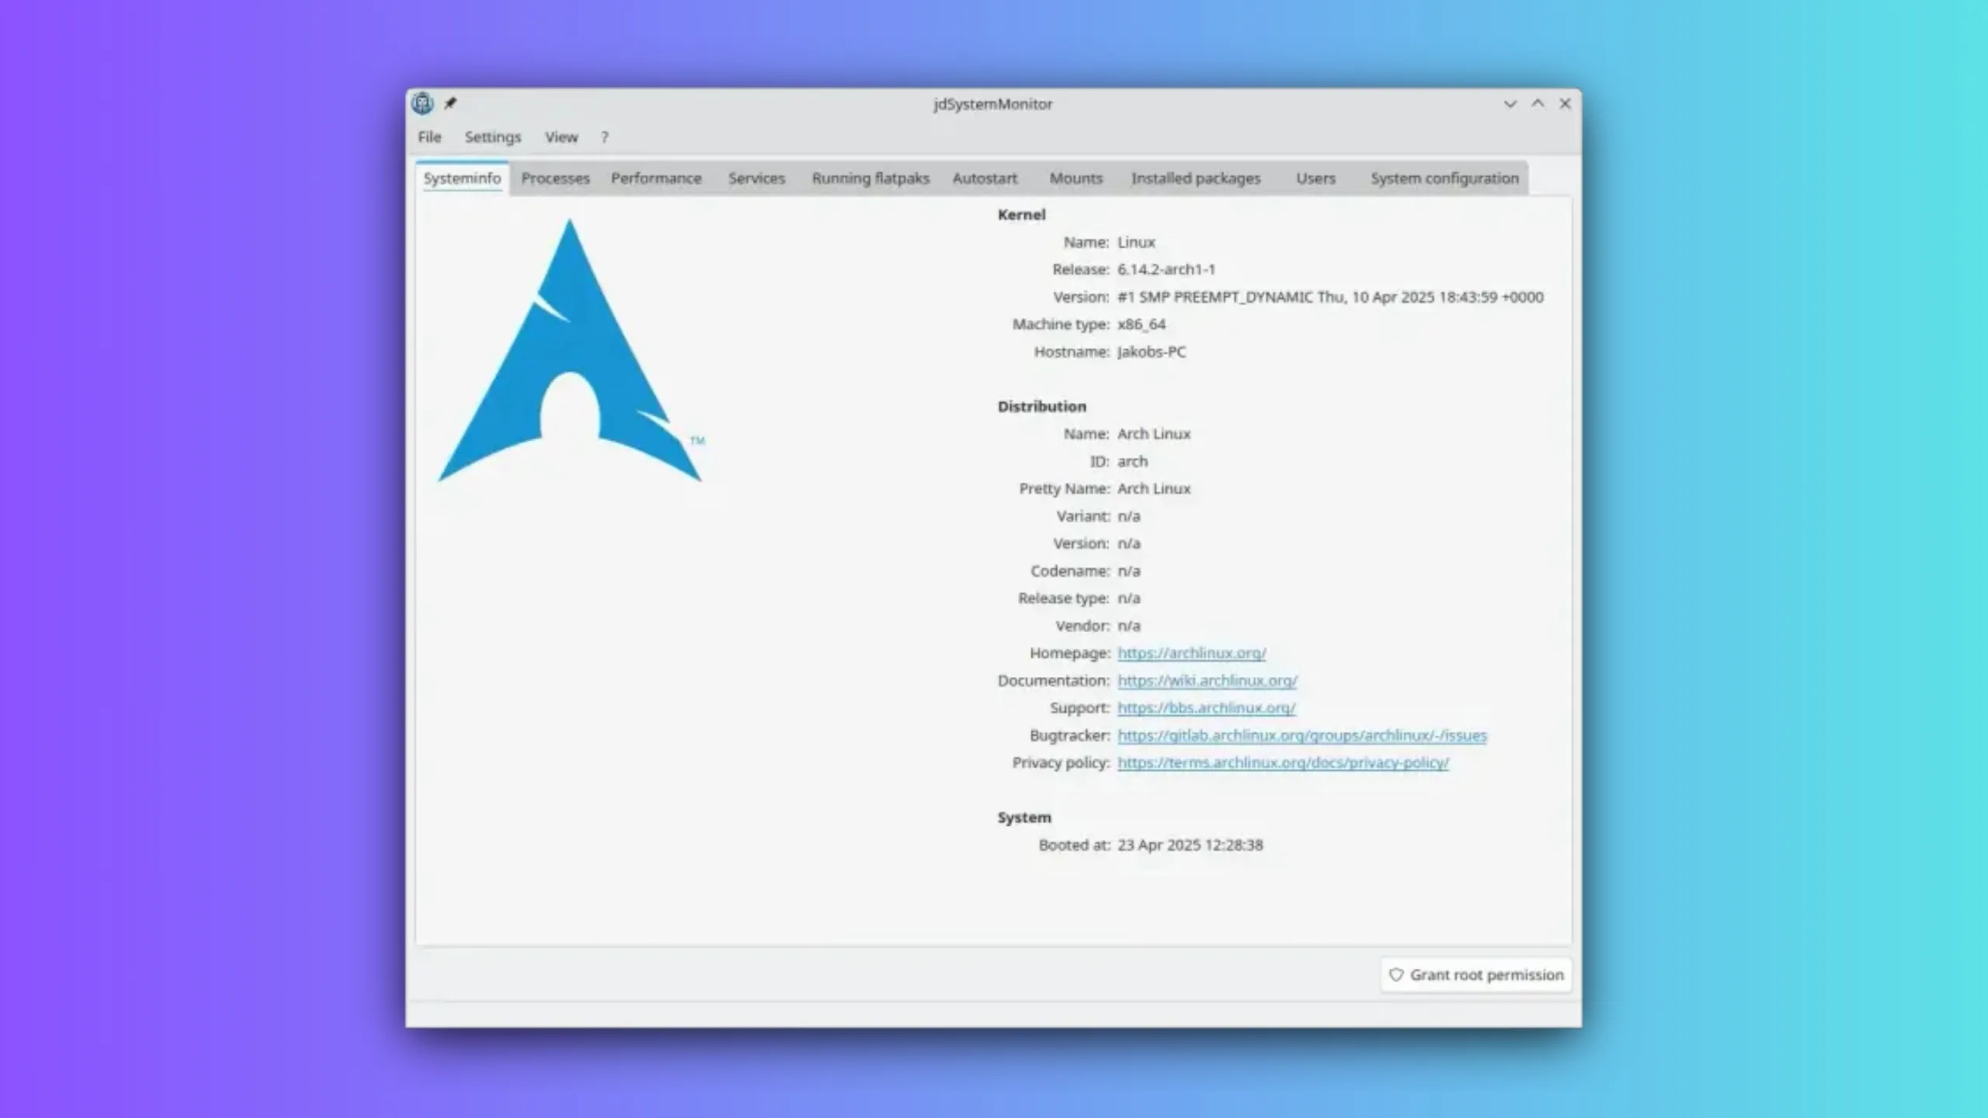
Task: Open the bbs.archlinux.org support link
Action: [x=1206, y=708]
